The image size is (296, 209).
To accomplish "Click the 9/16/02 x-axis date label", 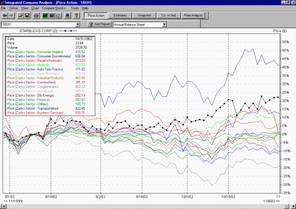I will 142,197.
